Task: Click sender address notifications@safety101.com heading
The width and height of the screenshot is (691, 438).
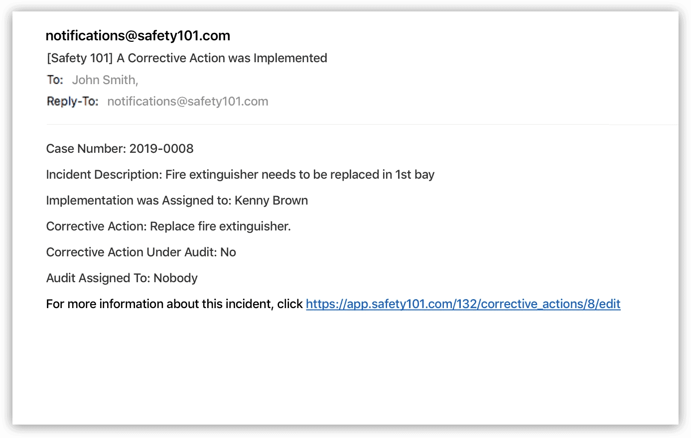Action: [x=138, y=36]
